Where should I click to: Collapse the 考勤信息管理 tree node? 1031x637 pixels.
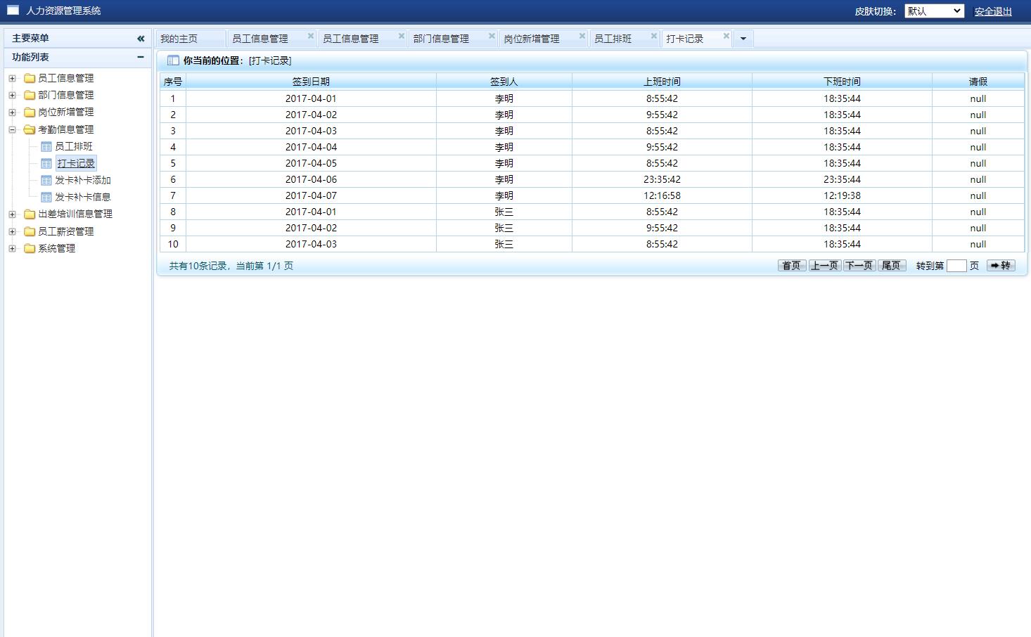click(12, 129)
